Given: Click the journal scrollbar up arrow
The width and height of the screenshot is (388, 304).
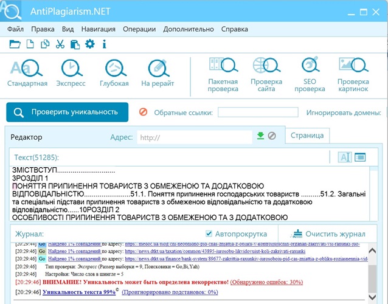Looking at the screenshot, I should point(372,251).
